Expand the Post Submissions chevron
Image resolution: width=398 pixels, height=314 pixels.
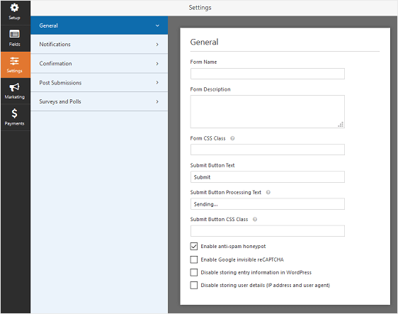[157, 82]
